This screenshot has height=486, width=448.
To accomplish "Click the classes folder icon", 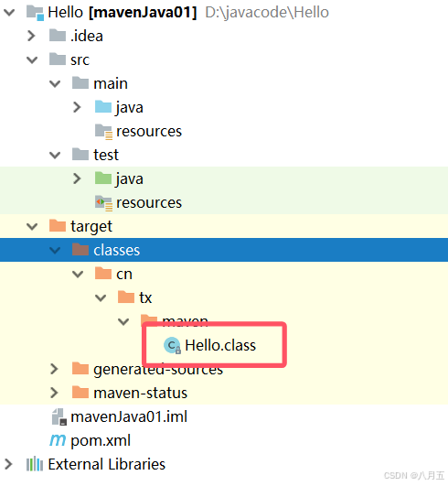I will coord(80,249).
